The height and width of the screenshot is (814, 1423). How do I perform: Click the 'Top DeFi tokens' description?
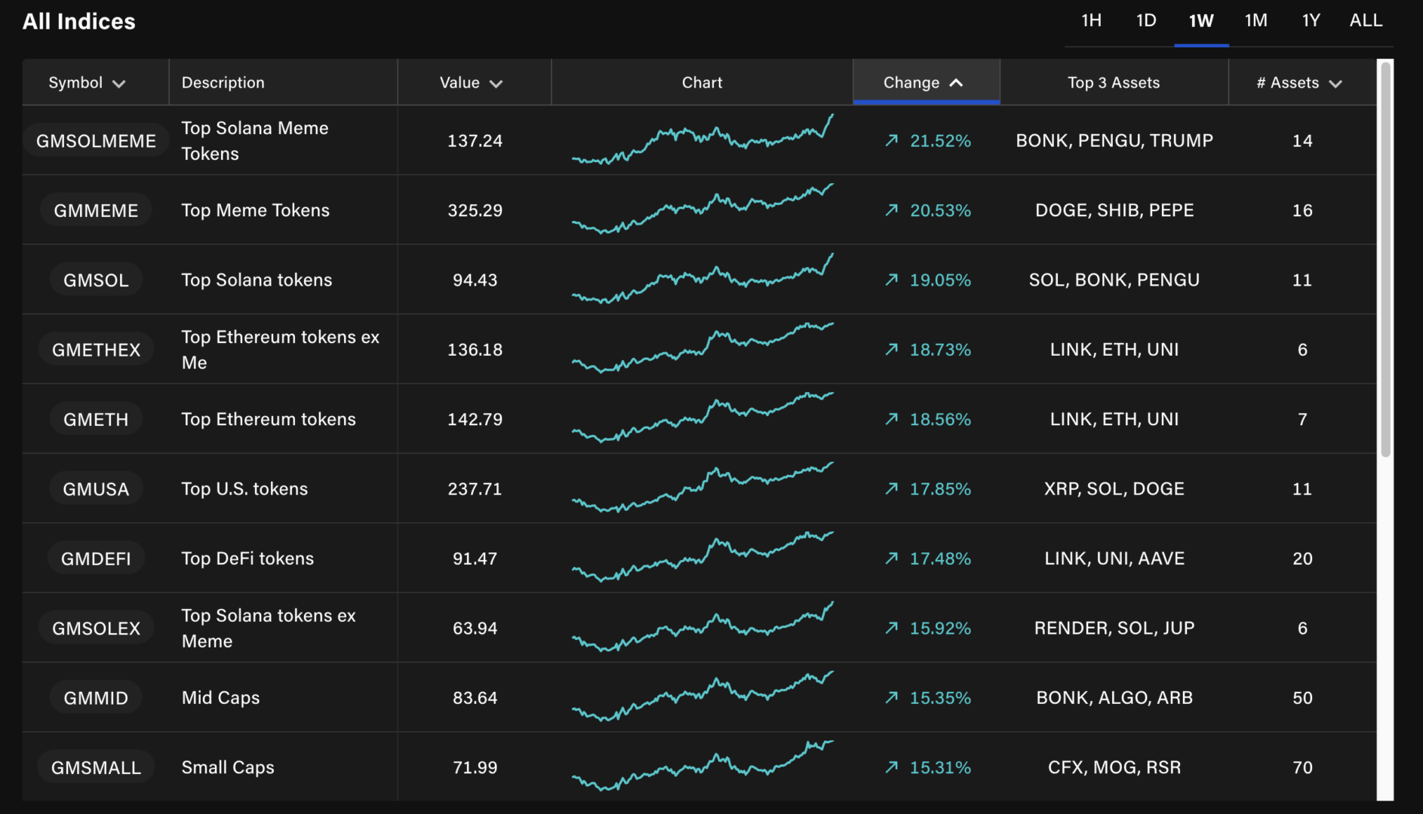247,558
